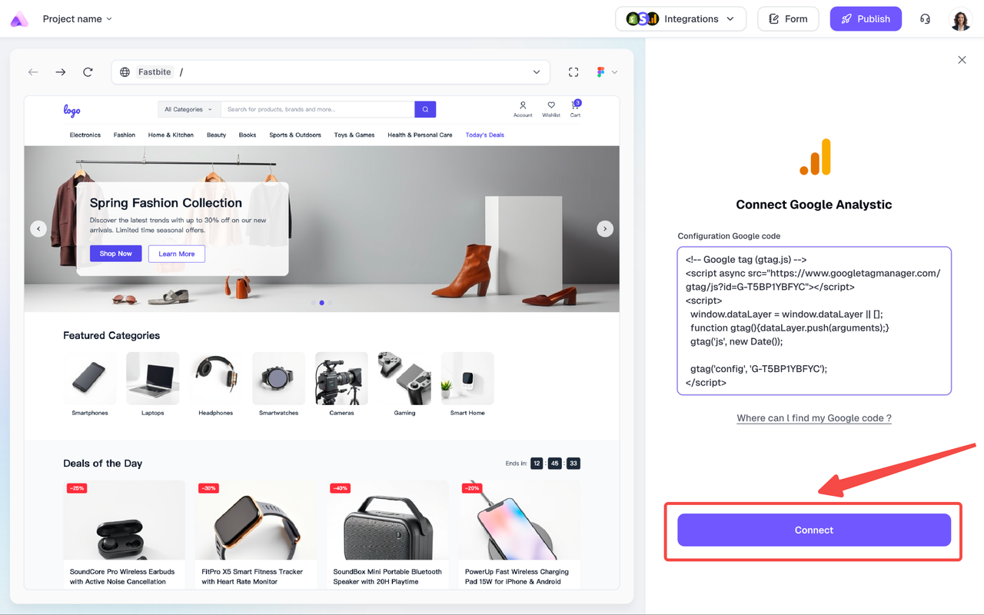Go forward with the forward arrow
Viewport: 984px width, 615px height.
point(61,72)
